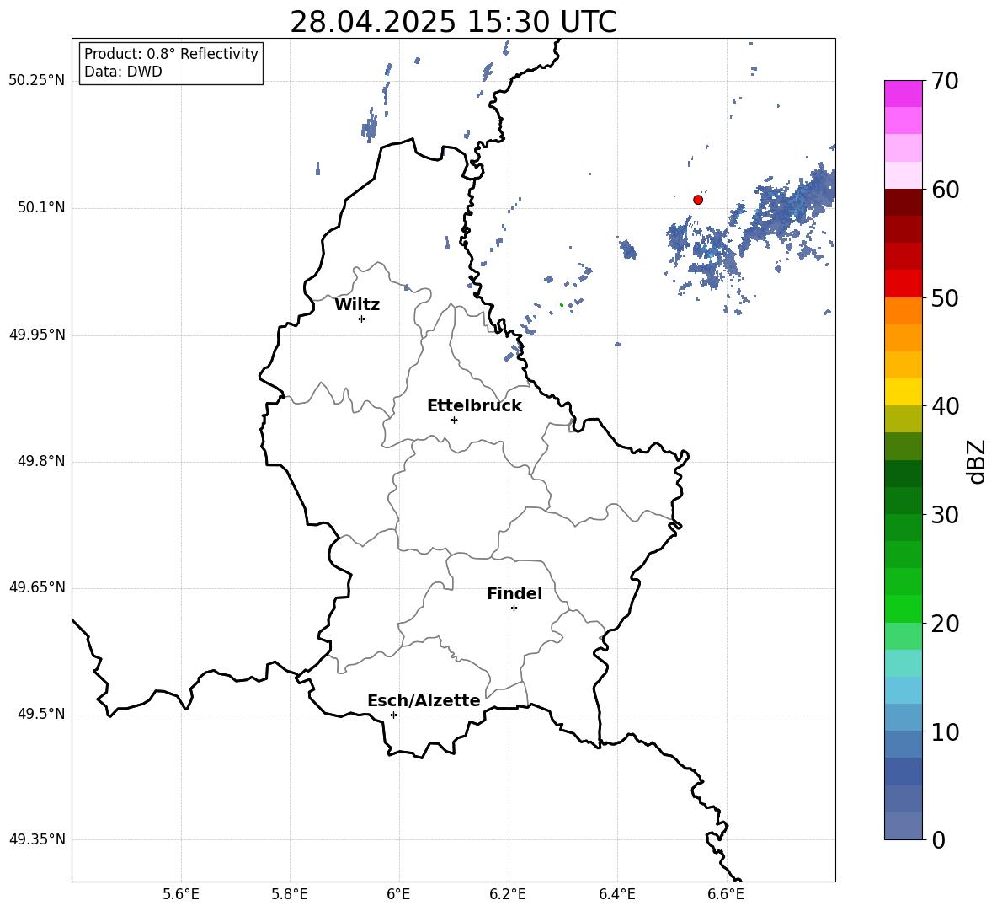Click the Wiltz station cross marker
The width and height of the screenshot is (997, 911).
(362, 319)
